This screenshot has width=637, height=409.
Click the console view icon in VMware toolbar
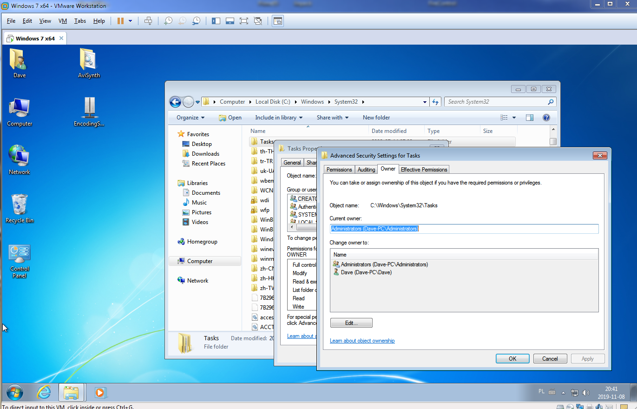[x=278, y=21]
